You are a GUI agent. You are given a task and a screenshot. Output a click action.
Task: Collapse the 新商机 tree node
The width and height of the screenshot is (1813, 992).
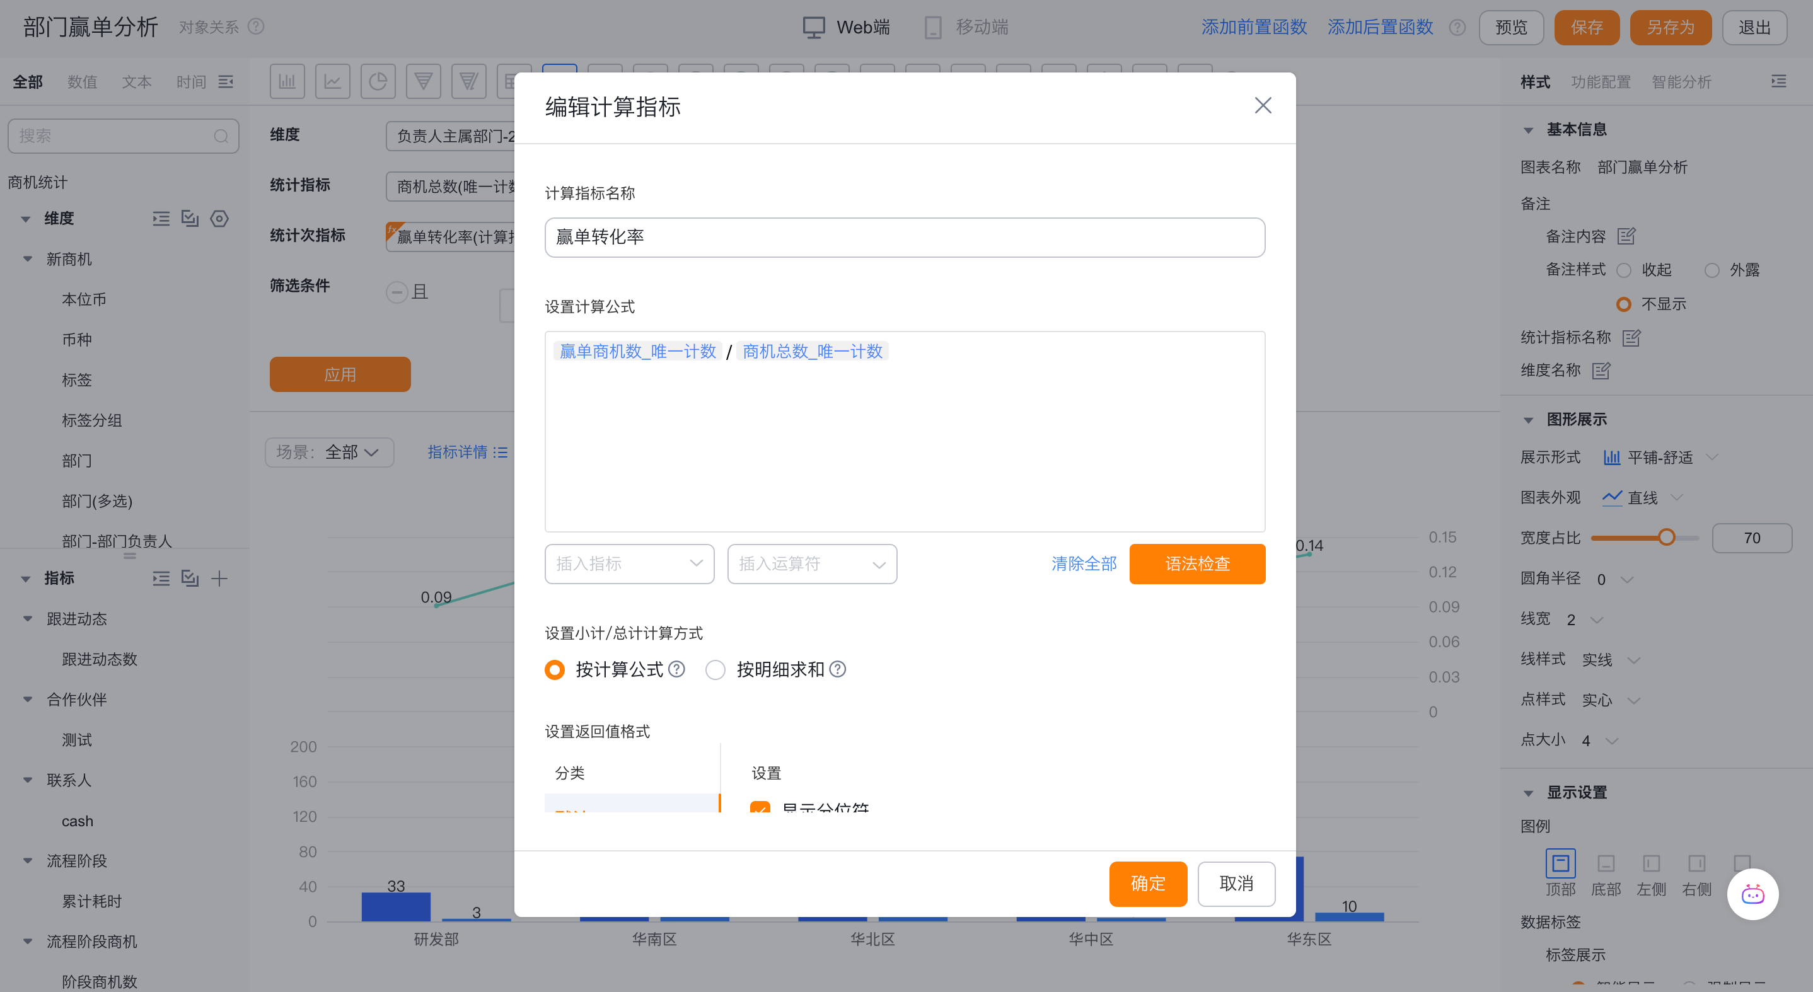click(28, 259)
